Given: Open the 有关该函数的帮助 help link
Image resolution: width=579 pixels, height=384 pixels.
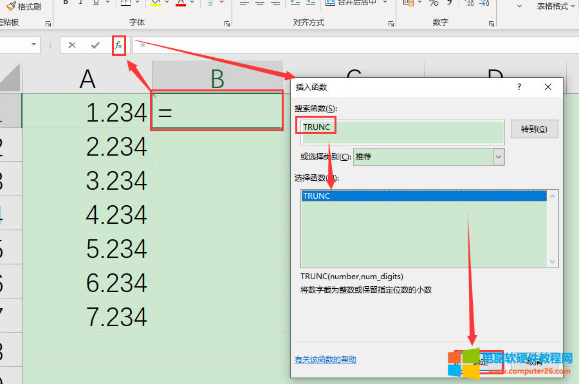Looking at the screenshot, I should point(325,360).
